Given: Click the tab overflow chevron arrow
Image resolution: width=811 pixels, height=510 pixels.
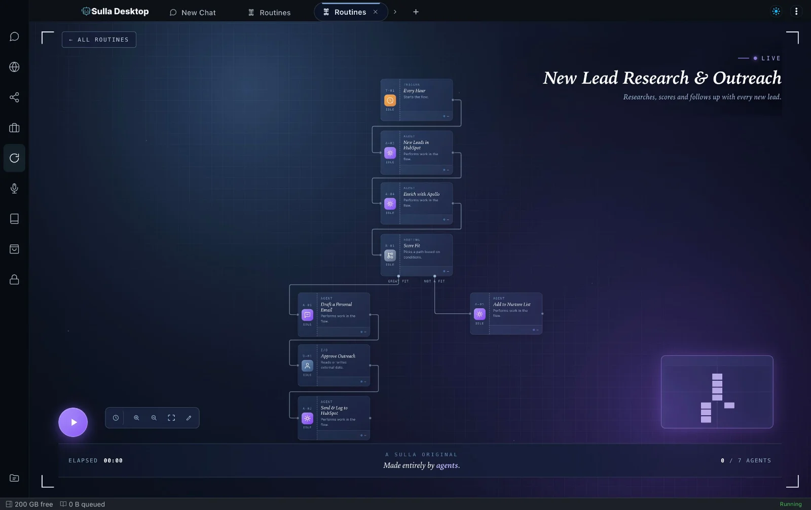Looking at the screenshot, I should coord(395,12).
